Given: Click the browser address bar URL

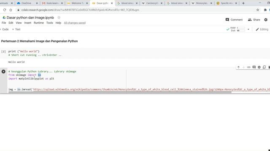Looking at the screenshot, I should (x=80, y=10).
